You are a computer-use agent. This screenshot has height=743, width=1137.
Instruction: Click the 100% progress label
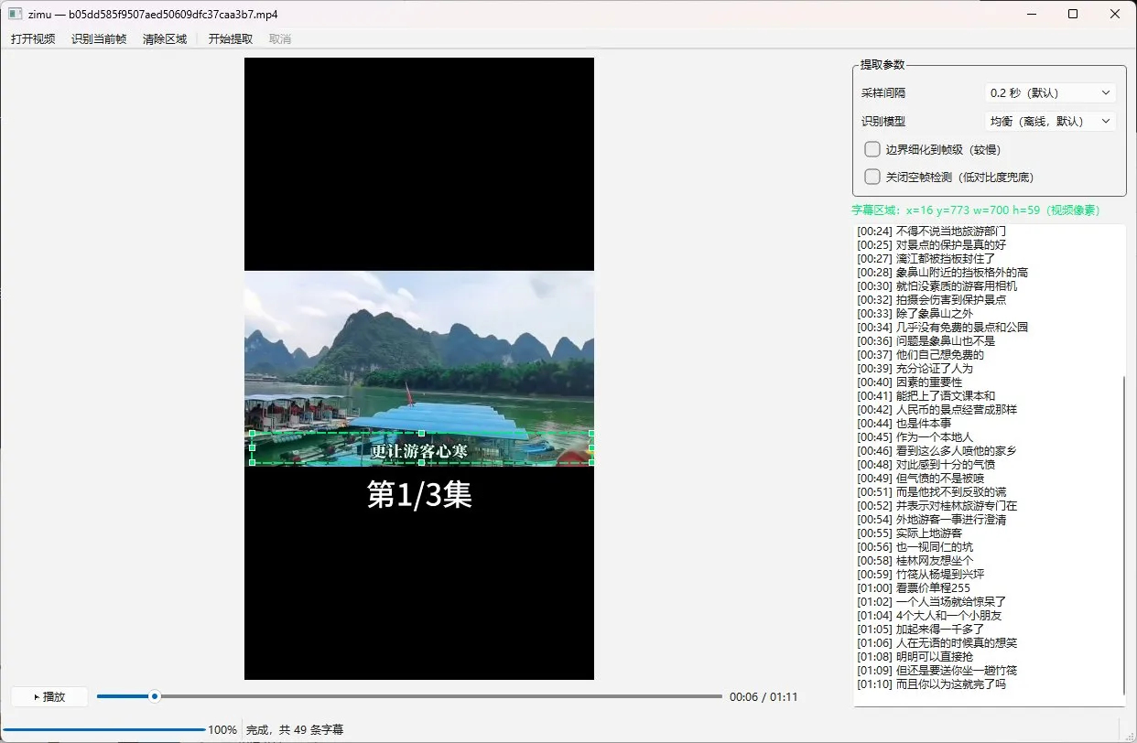point(222,729)
